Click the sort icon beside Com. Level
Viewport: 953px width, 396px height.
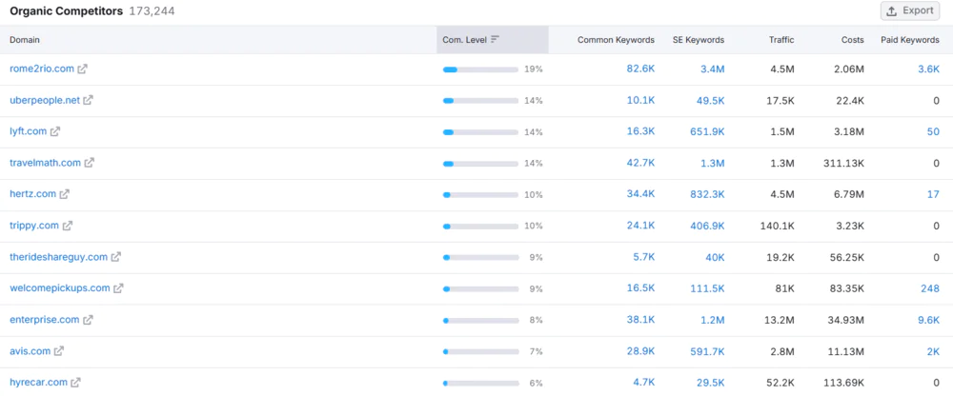point(496,39)
